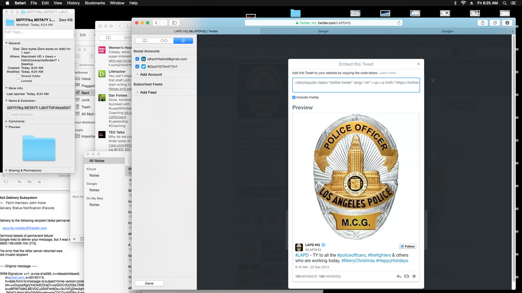Viewport: 522px width, 293px height.
Task: Click the Follow button on the tweet
Action: point(408,246)
